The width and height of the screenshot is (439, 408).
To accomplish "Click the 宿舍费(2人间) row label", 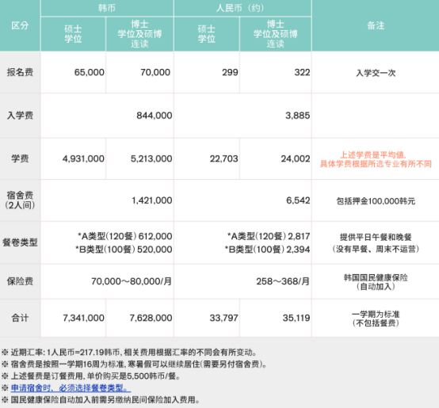I will pos(20,200).
